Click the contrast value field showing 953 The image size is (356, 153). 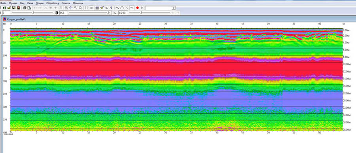(x=63, y=13)
